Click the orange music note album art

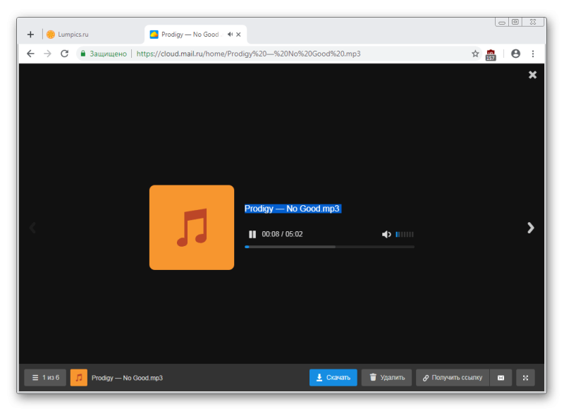point(192,227)
